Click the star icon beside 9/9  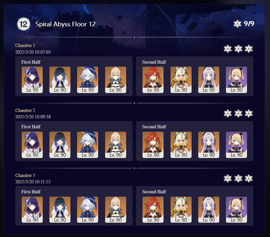pyautogui.click(x=237, y=24)
